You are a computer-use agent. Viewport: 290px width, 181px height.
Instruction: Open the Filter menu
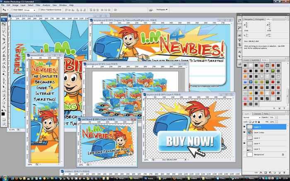(38, 5)
